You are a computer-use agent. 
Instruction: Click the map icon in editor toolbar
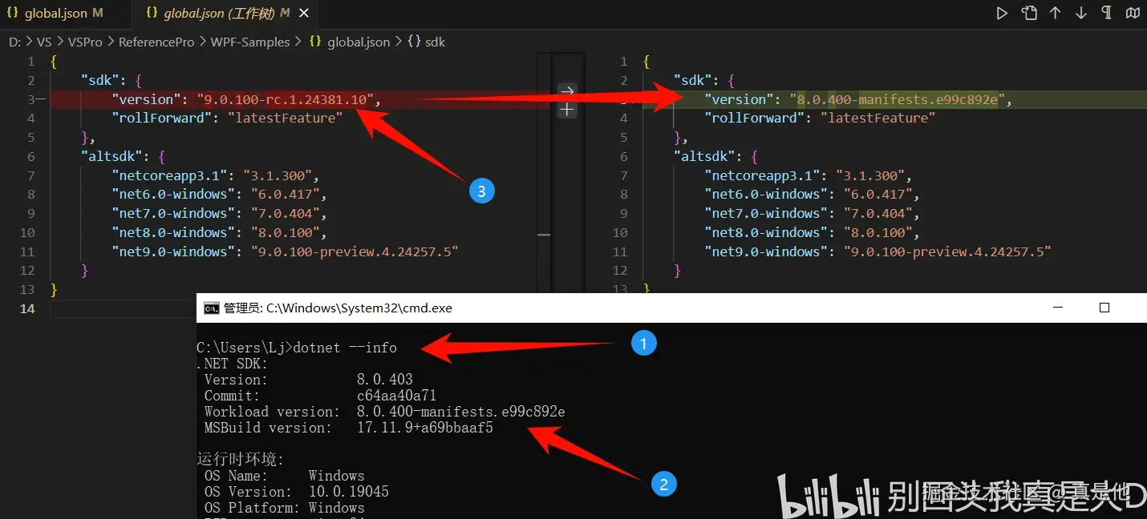click(x=1133, y=13)
